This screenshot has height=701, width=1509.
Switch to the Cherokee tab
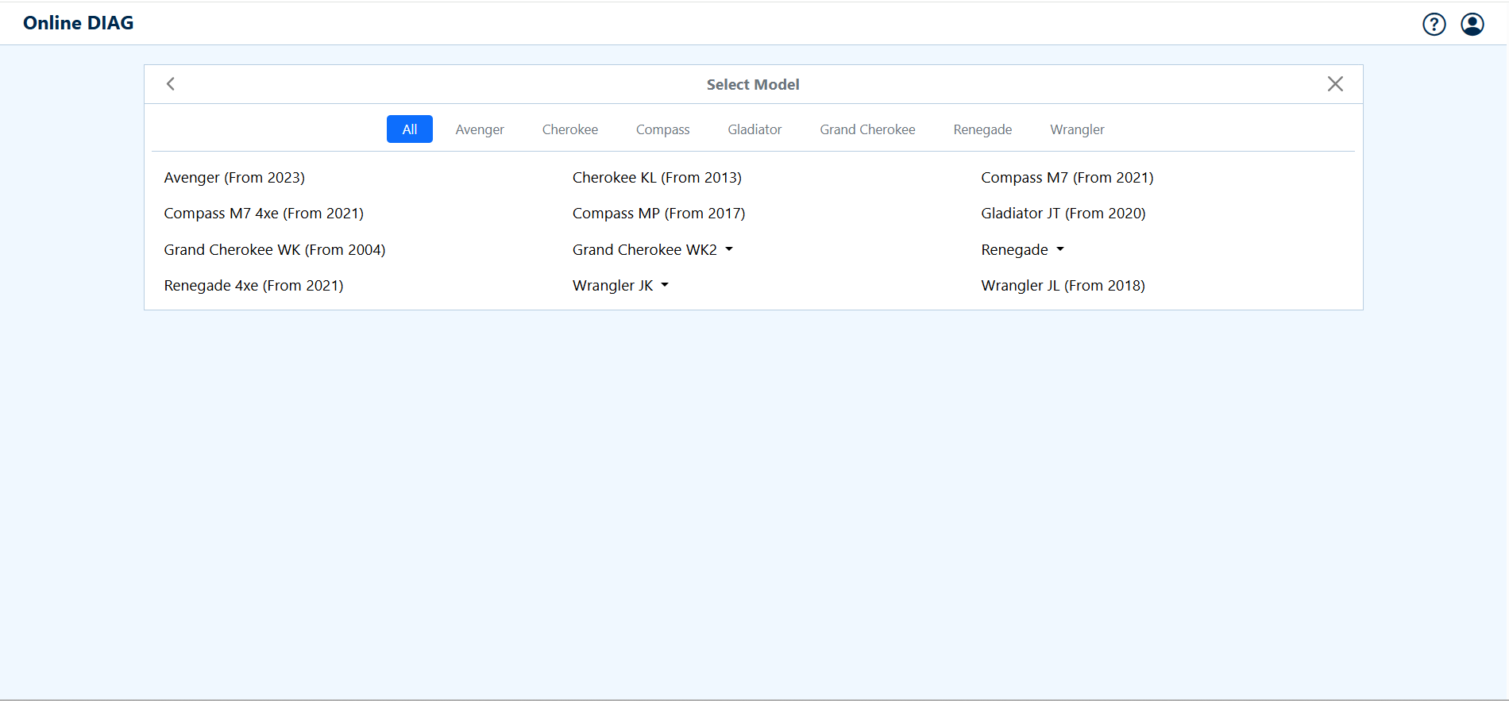pyautogui.click(x=569, y=129)
